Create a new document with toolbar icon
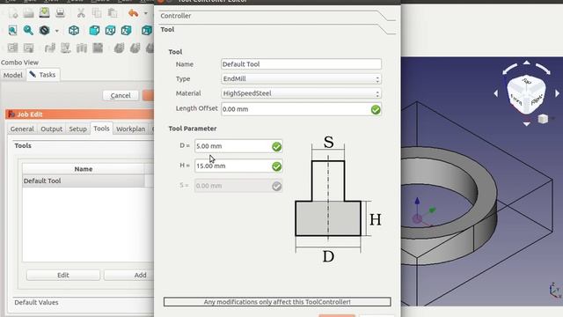Image resolution: width=563 pixels, height=317 pixels. (13, 13)
